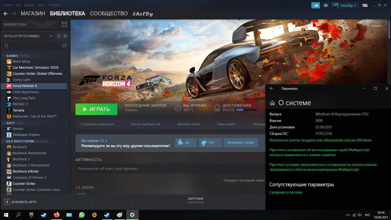The width and height of the screenshot is (391, 220).
Task: Click the taskbar search magnifier
Action: coord(19,215)
